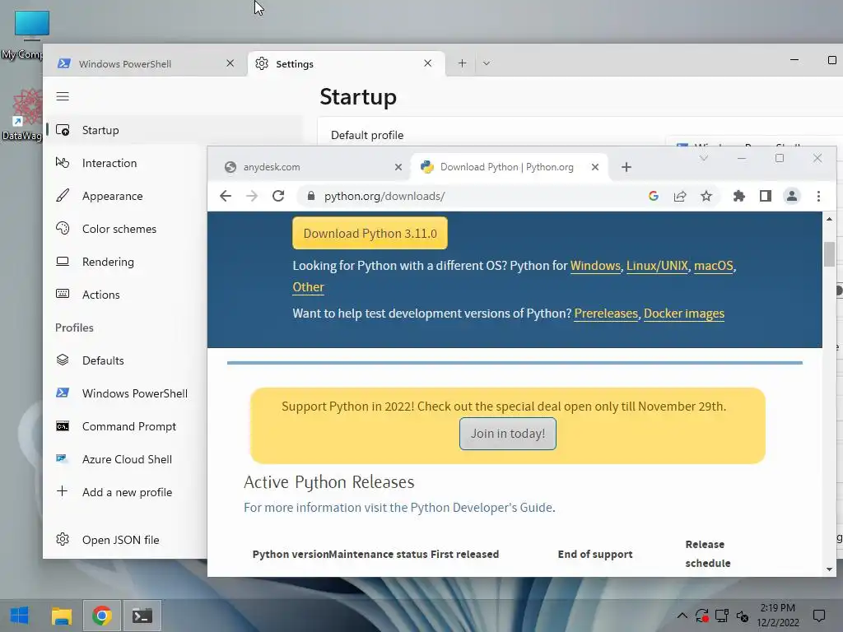The height and width of the screenshot is (632, 843).
Task: Click the scrollbar down arrow in Chrome
Action: 828,569
